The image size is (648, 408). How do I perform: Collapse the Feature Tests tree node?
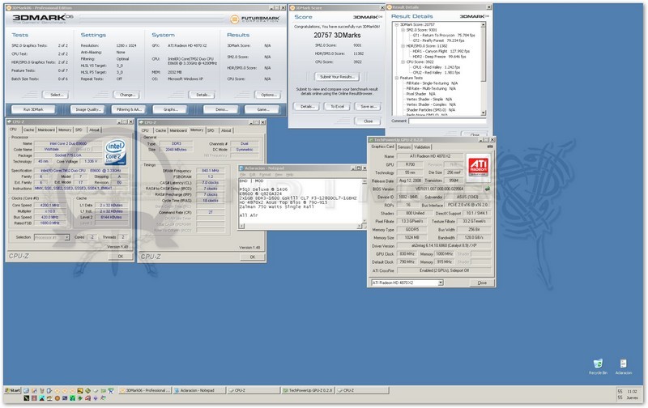tap(397, 78)
